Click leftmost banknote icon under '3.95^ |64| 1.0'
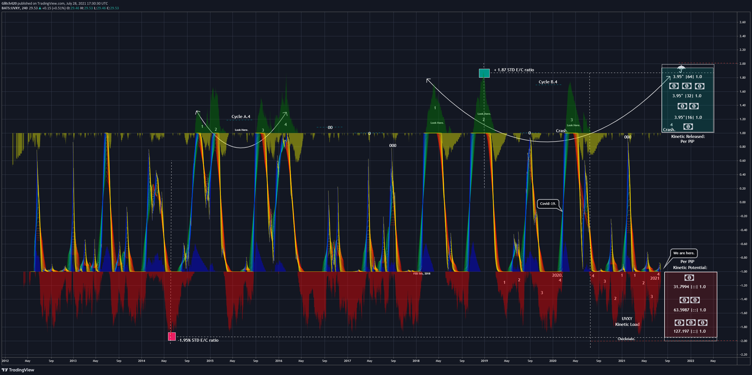 point(674,86)
